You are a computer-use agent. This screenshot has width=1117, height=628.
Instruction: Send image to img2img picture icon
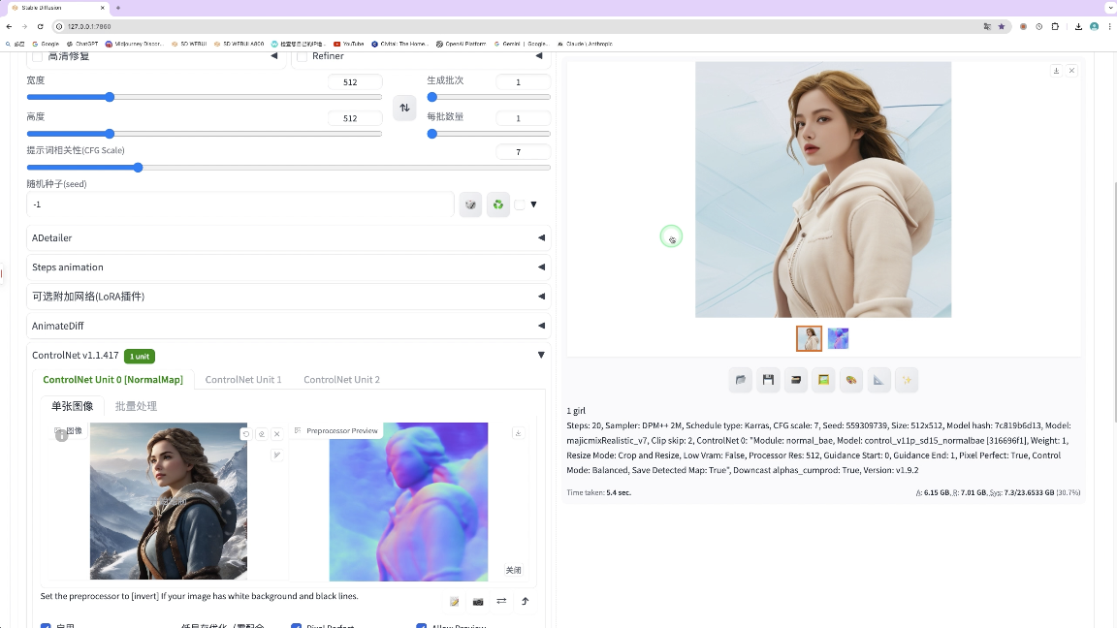pos(823,380)
